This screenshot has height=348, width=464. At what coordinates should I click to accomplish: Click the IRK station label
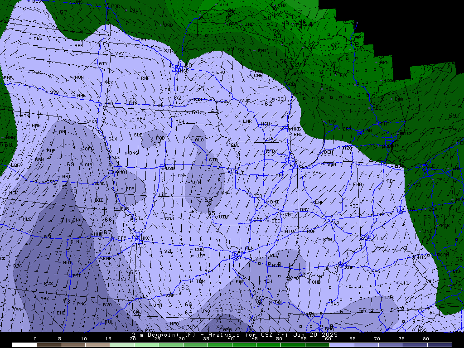(x=193, y=212)
